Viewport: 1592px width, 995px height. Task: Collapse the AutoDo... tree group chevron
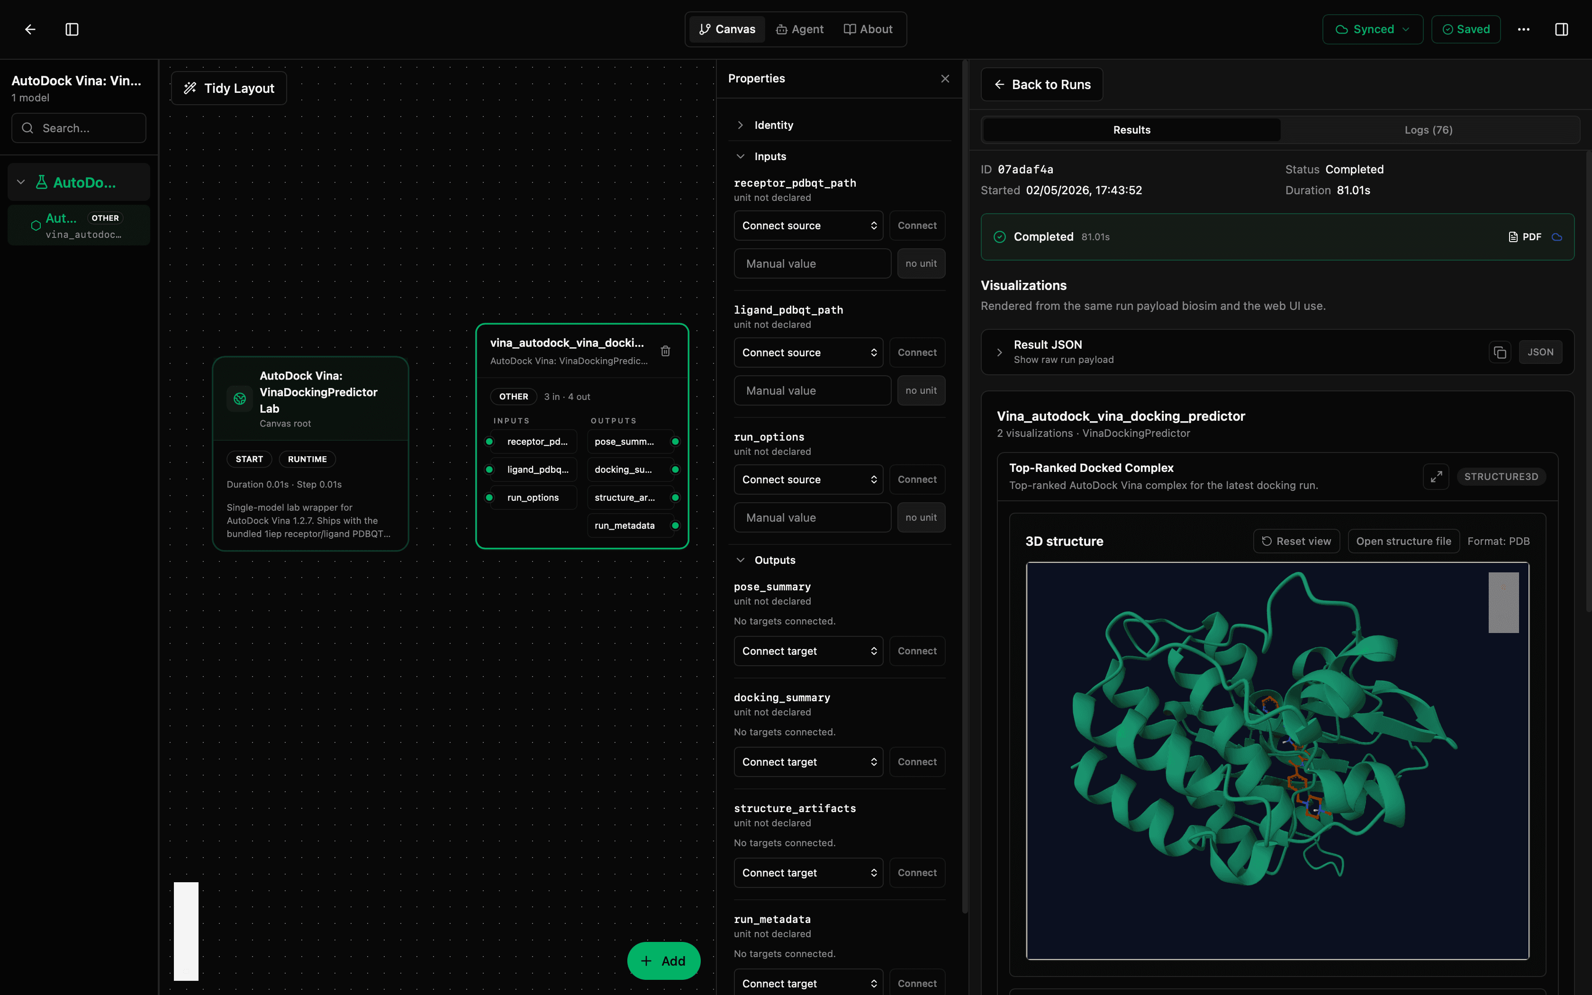21,182
